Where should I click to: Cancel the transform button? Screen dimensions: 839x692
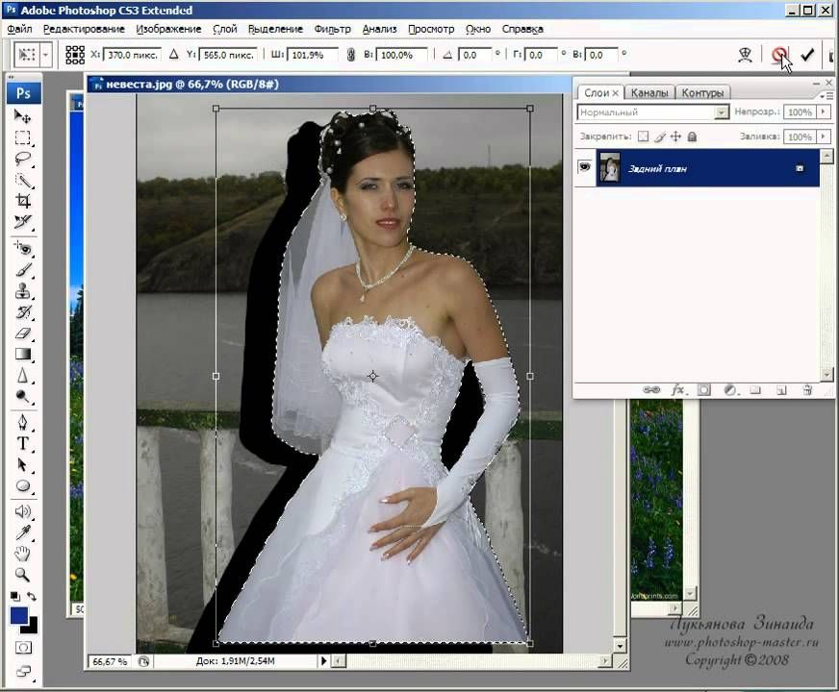(779, 54)
